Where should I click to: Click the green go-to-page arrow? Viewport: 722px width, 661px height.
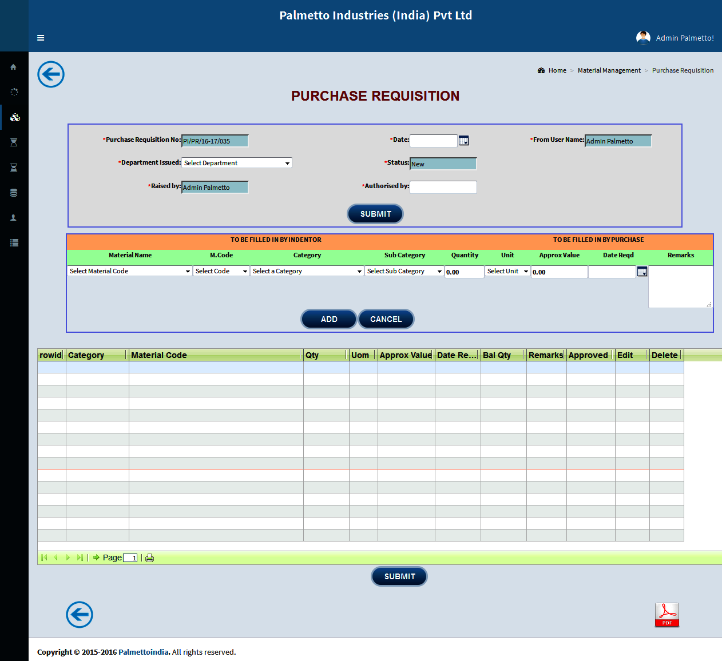97,558
